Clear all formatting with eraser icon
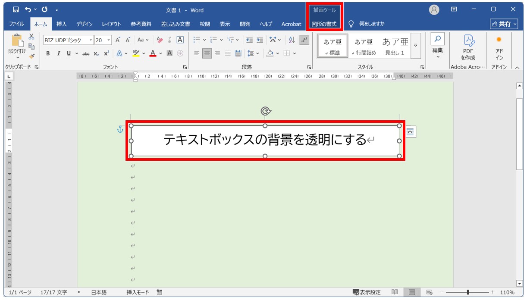Screen dimensions: 527x300 click(160, 40)
